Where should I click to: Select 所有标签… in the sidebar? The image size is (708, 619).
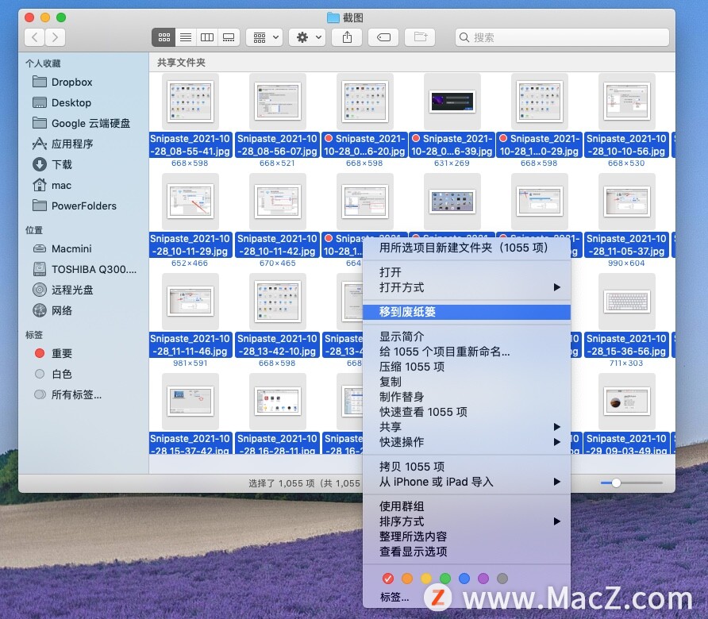click(76, 394)
